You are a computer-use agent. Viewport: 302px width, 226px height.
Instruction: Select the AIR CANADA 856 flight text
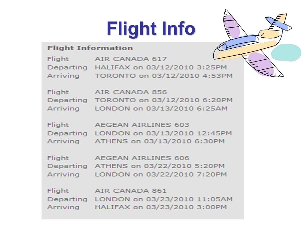point(131,92)
